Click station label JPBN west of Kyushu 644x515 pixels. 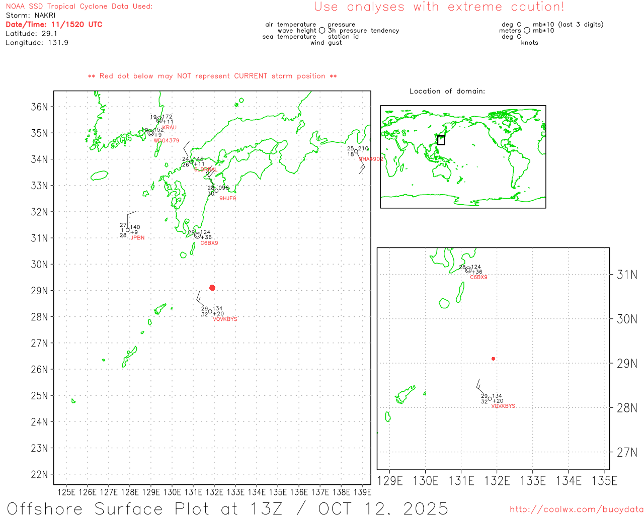click(137, 238)
